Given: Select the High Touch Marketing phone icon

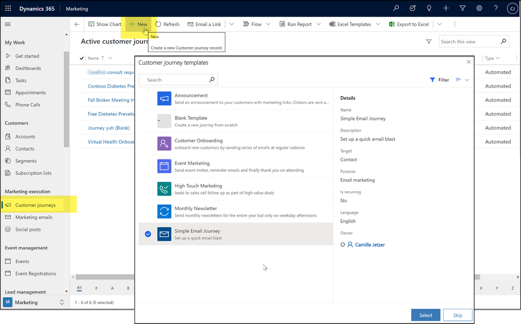Looking at the screenshot, I should pyautogui.click(x=164, y=189).
